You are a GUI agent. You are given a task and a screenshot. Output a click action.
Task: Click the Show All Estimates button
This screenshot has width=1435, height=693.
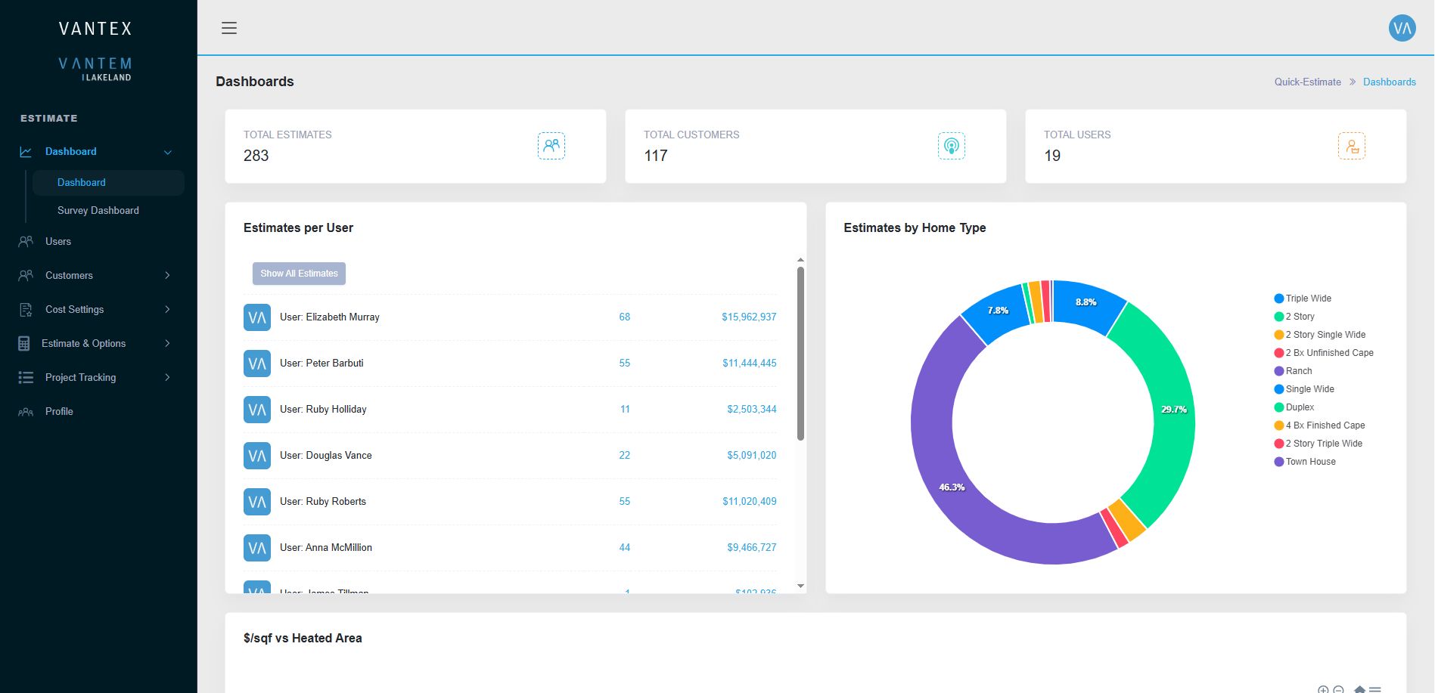[299, 274]
